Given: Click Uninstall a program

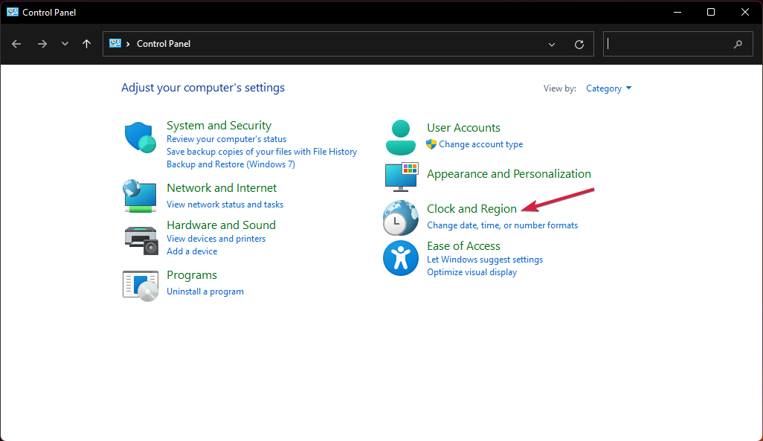Looking at the screenshot, I should click(x=205, y=292).
